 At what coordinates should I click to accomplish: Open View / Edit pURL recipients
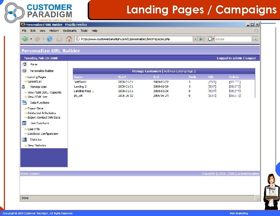45,92
